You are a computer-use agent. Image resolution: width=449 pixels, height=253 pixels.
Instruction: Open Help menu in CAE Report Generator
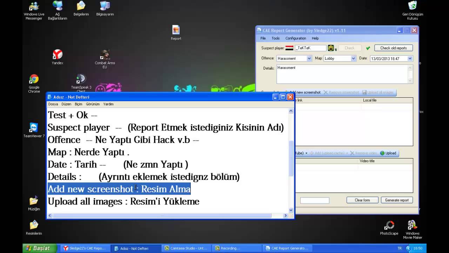click(315, 38)
